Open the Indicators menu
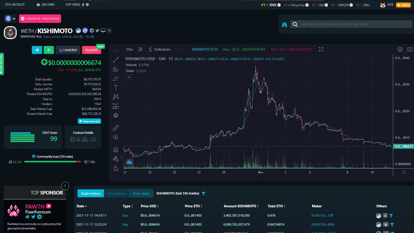 160,49
